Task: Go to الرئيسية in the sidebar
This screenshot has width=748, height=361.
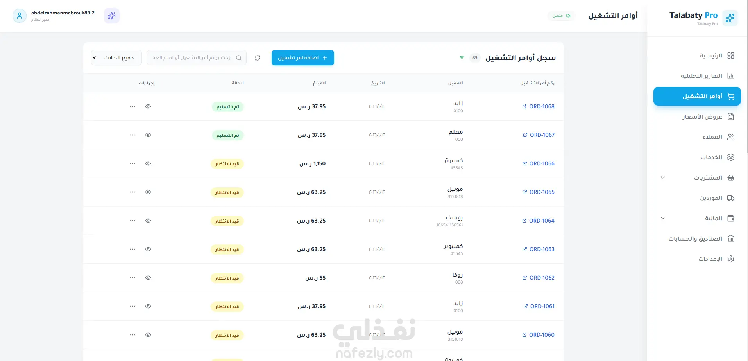Action: point(697,56)
